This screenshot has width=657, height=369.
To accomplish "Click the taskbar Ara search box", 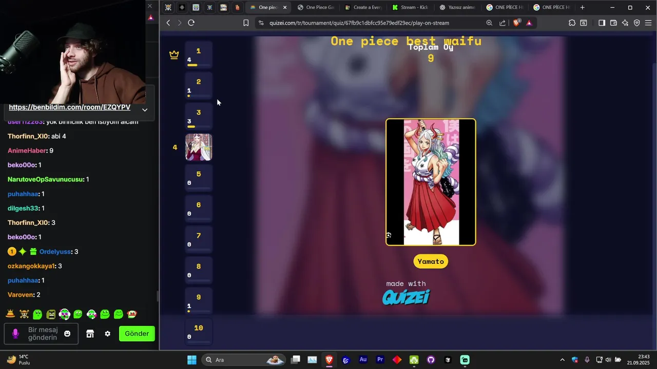I will coord(244,360).
